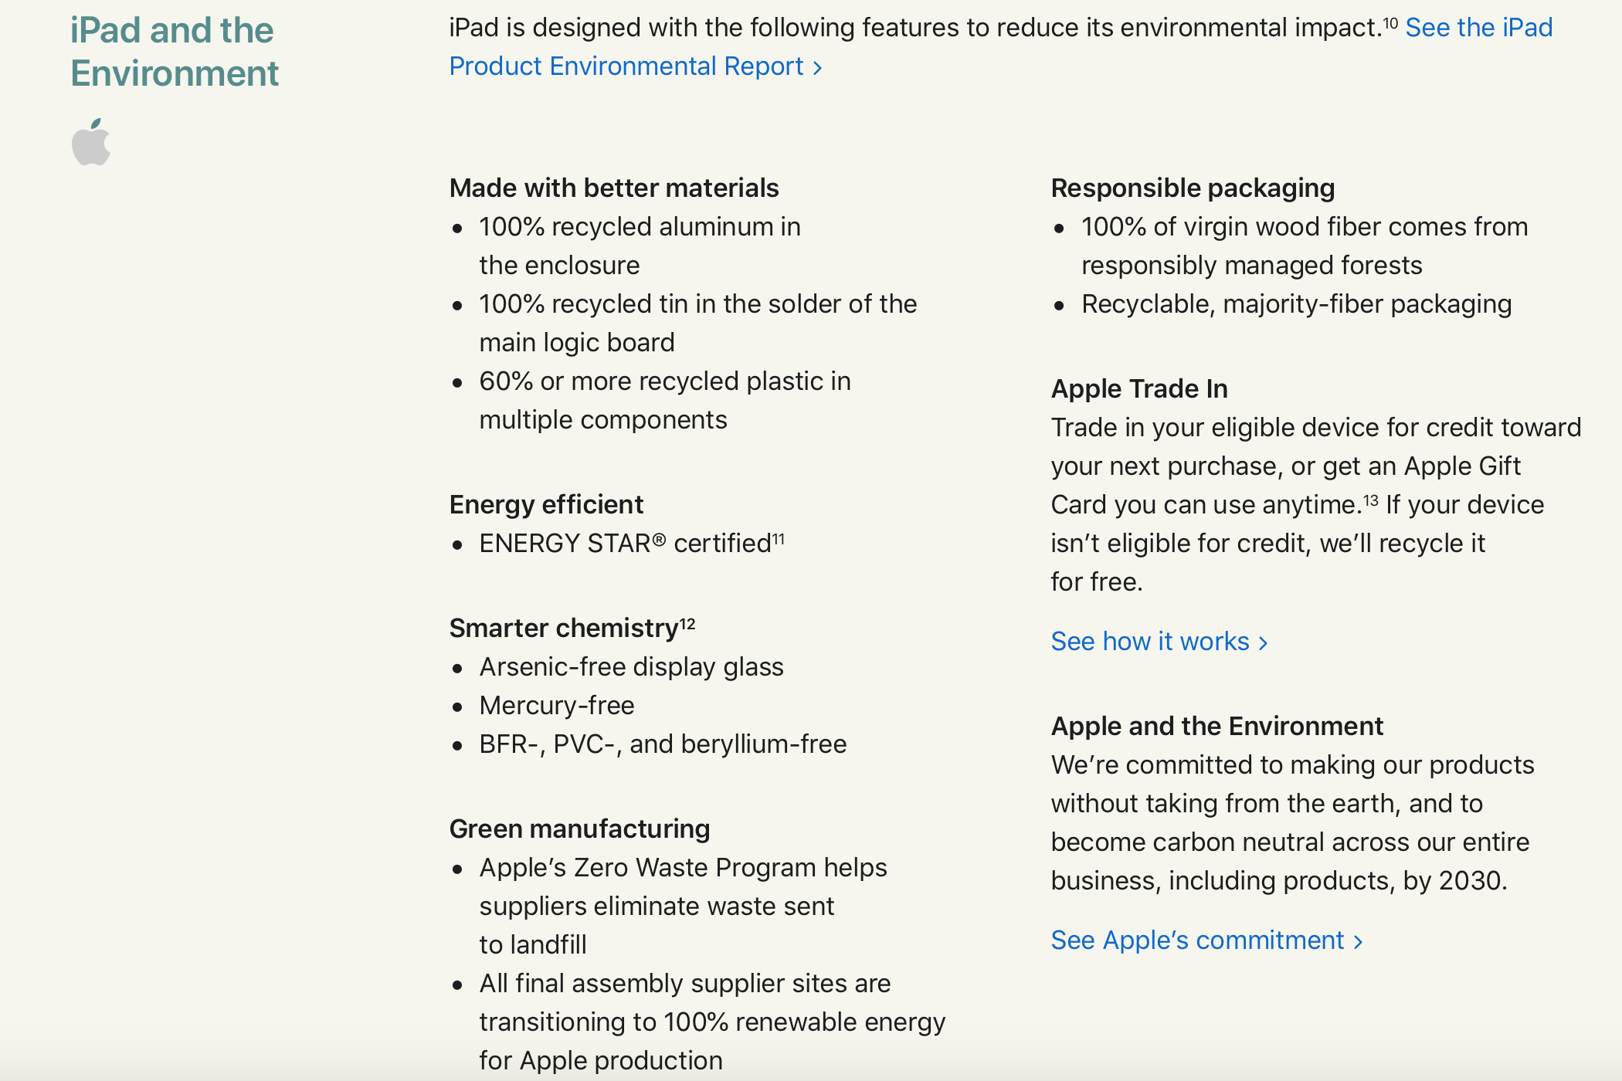Open the See how it works link

[x=1149, y=642]
